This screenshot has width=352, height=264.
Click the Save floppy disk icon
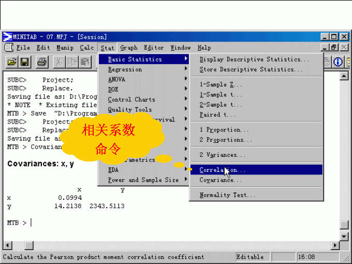click(x=25, y=62)
